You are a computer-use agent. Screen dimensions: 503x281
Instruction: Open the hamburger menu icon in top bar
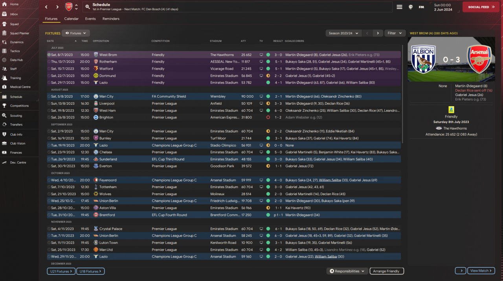coord(399,7)
